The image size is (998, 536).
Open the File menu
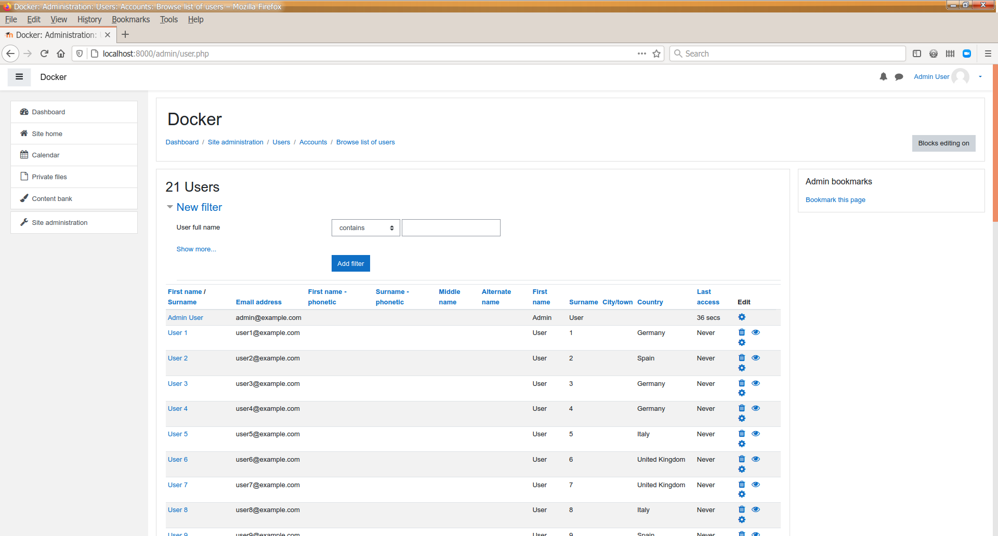11,19
